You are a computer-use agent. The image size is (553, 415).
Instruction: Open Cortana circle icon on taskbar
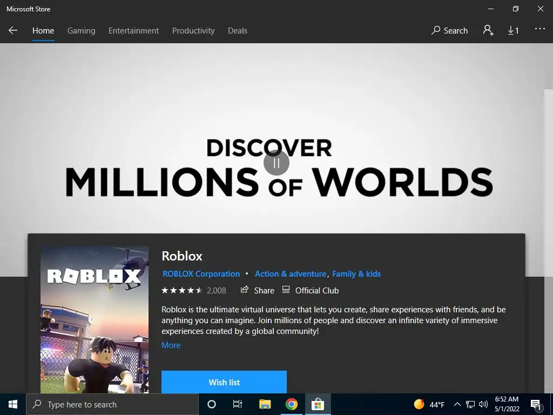coord(212,404)
